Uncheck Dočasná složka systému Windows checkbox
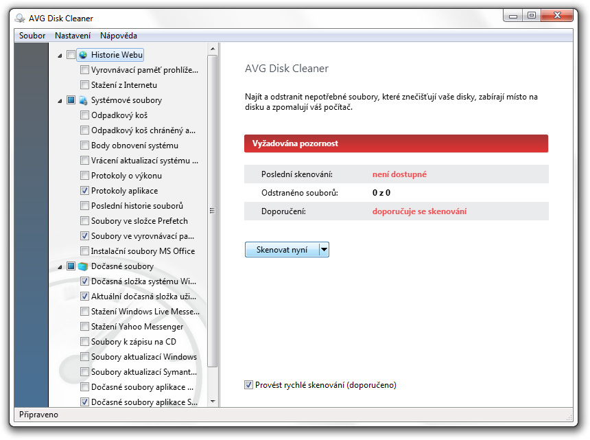590x440 pixels. [84, 281]
